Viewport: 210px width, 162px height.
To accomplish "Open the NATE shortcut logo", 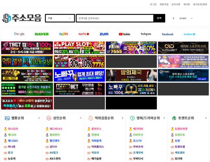I will (x=84, y=34).
